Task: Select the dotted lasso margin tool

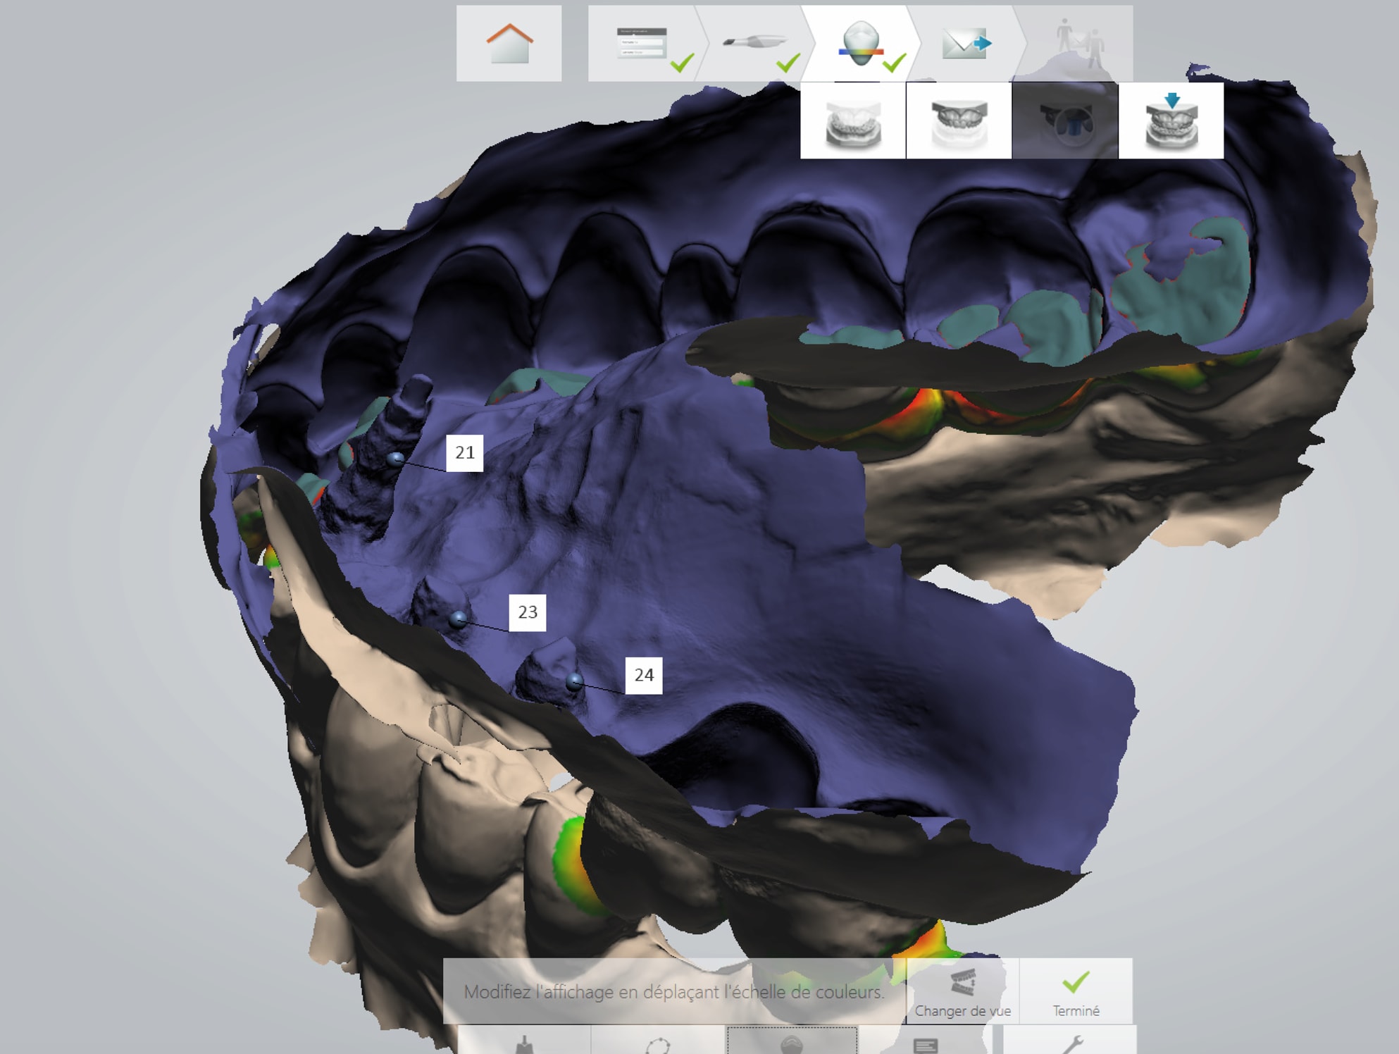Action: (657, 1043)
